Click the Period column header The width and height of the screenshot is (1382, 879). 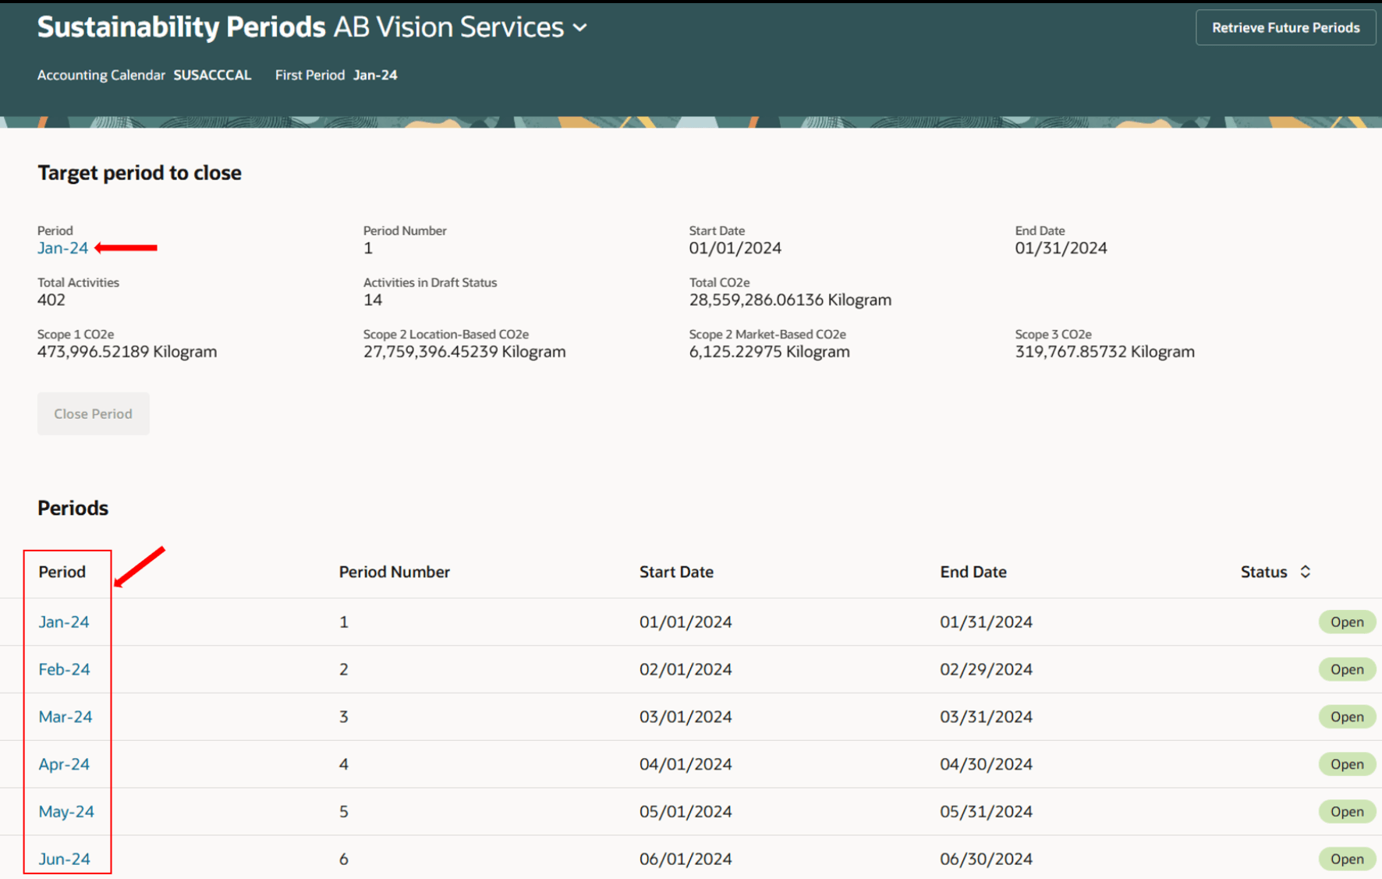(62, 572)
